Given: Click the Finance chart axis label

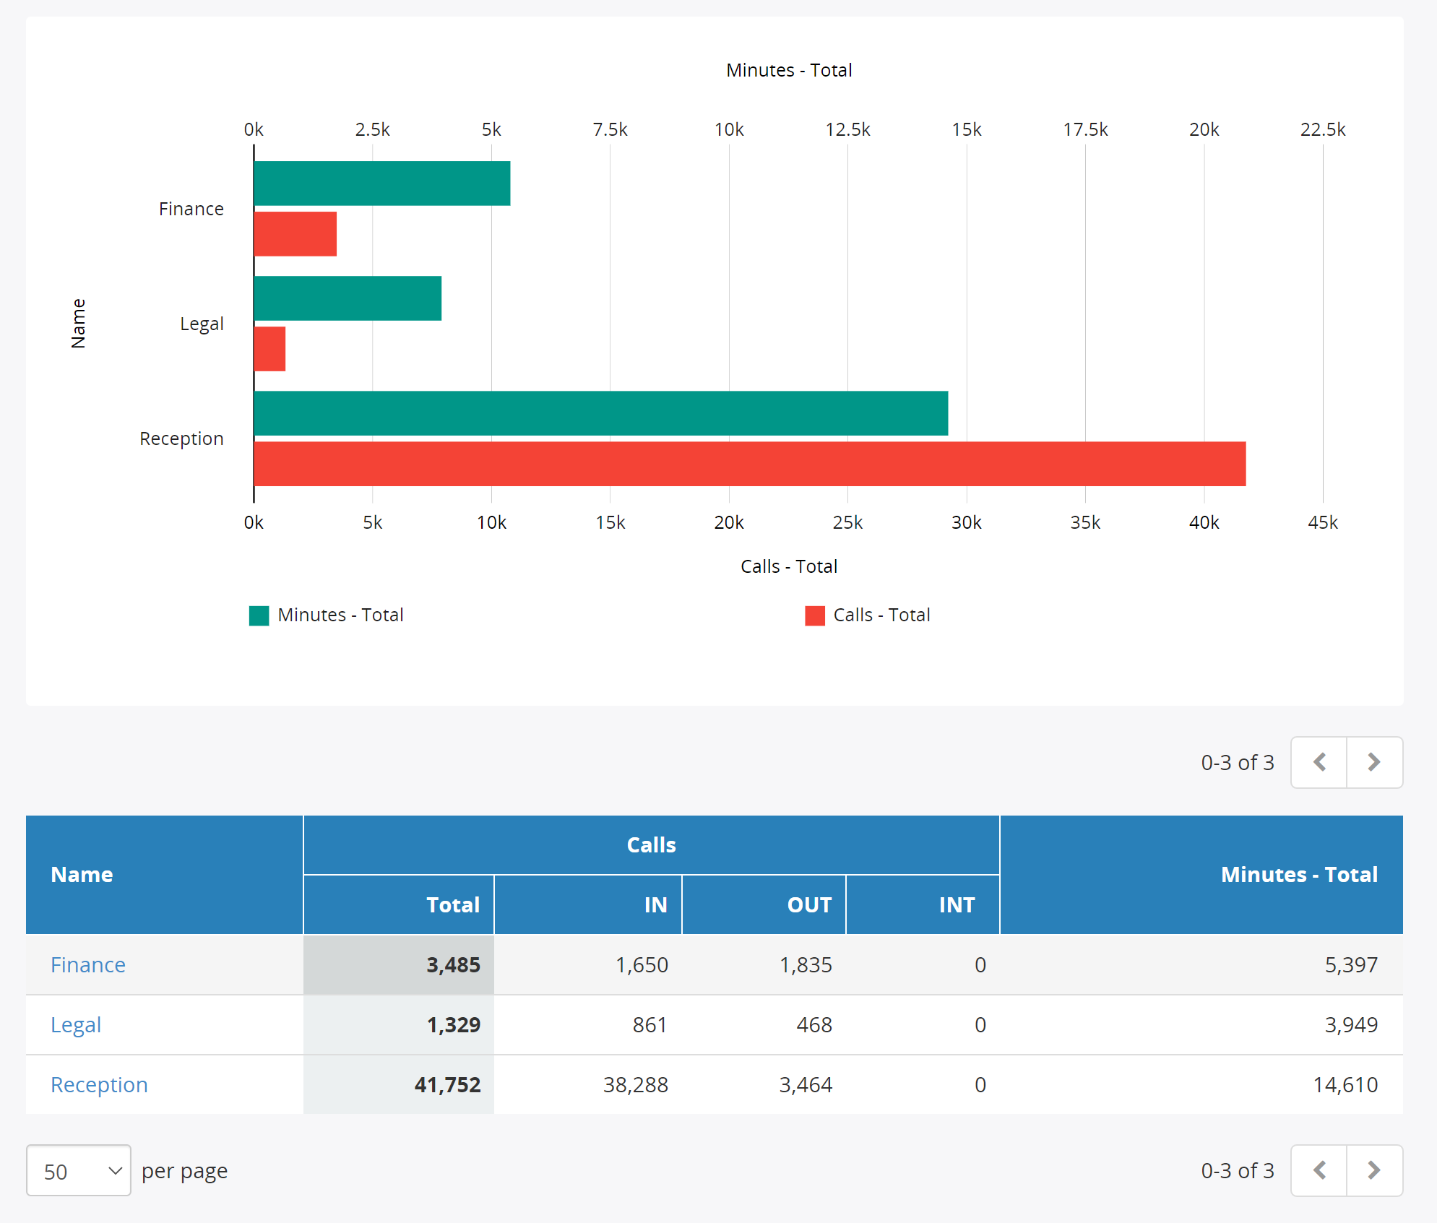Looking at the screenshot, I should 191,209.
